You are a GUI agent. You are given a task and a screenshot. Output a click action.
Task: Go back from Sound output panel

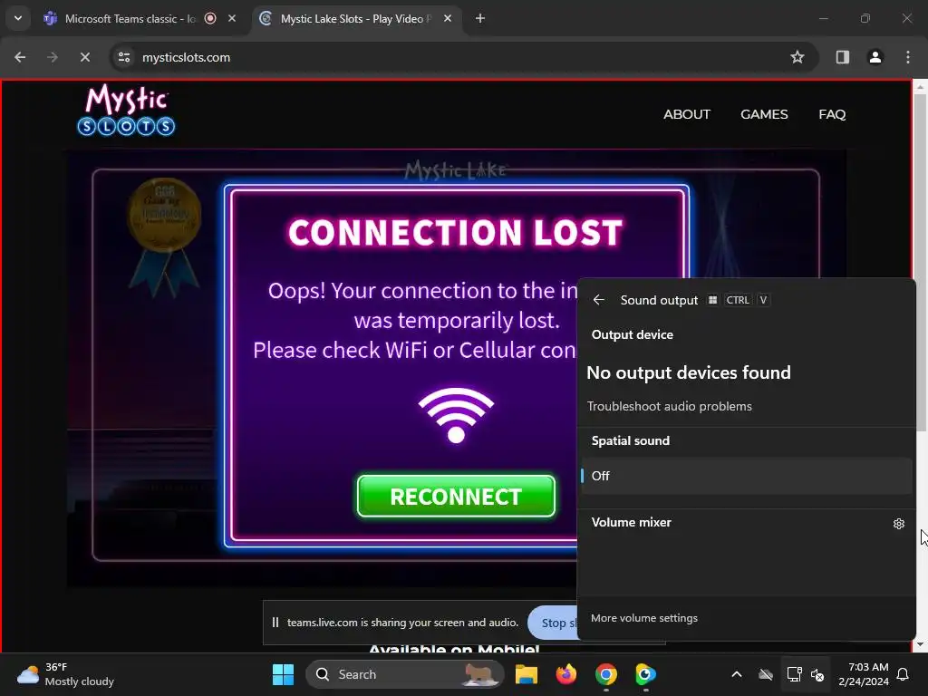[598, 300]
